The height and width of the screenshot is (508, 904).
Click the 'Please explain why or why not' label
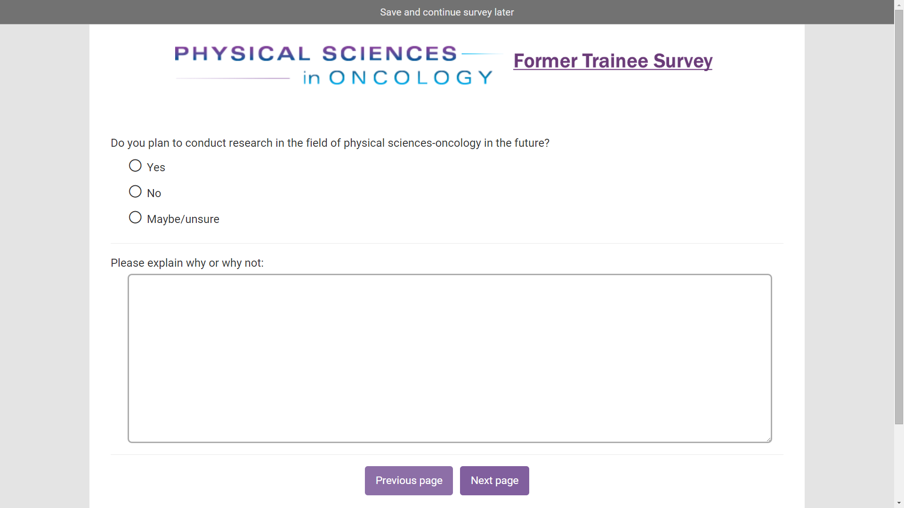[x=187, y=263]
